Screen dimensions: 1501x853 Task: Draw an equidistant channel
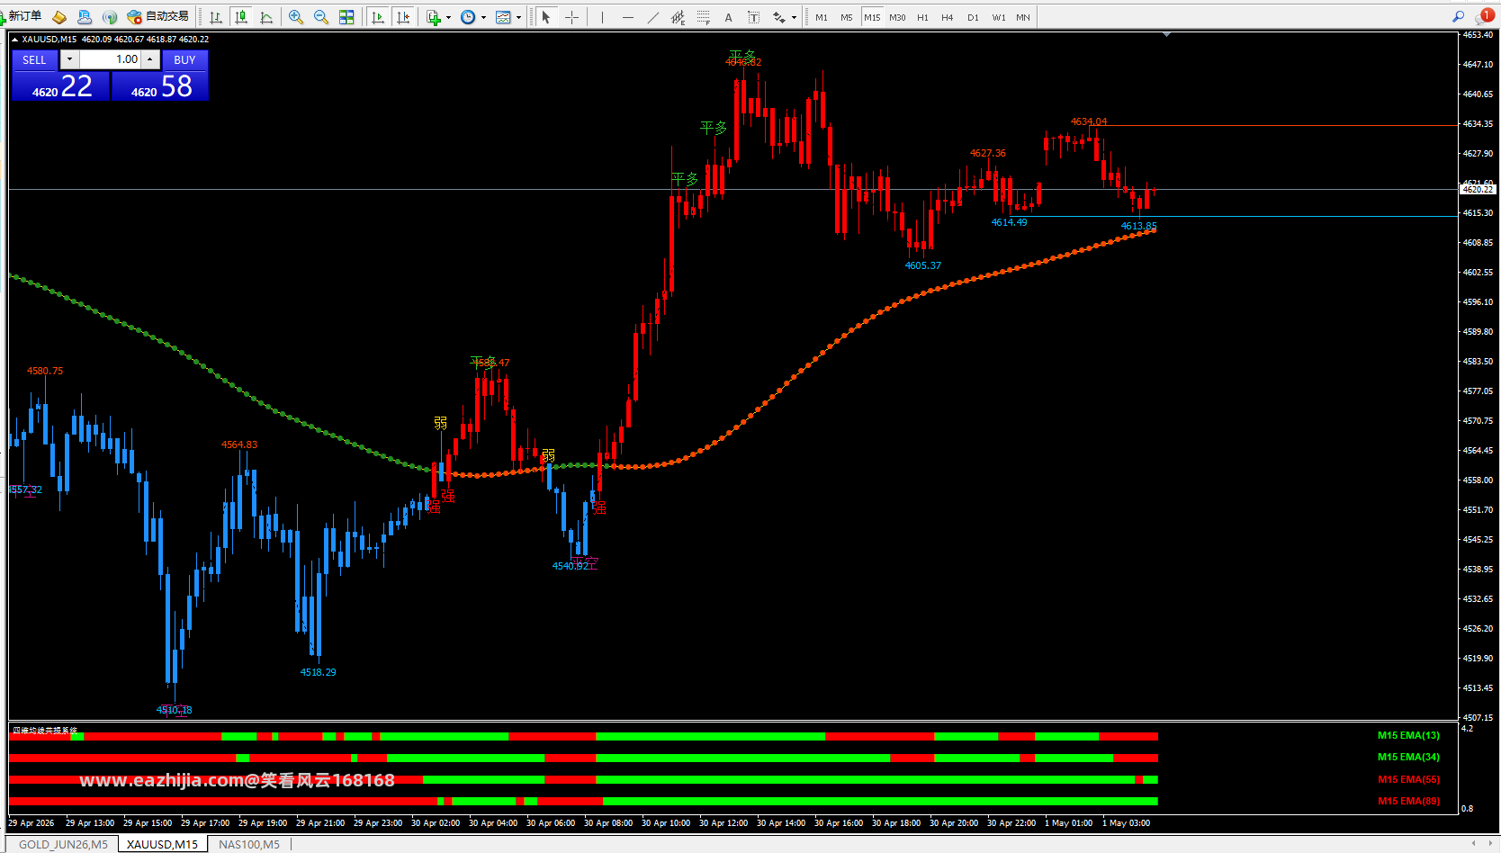[x=679, y=17]
